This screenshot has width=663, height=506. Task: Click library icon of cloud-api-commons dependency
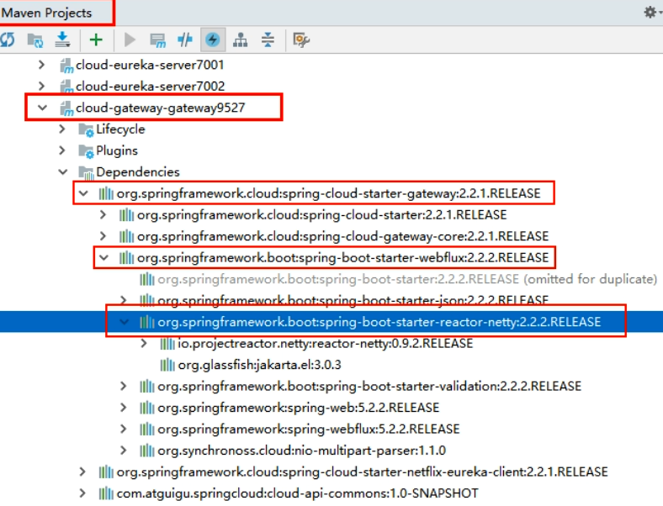106,493
